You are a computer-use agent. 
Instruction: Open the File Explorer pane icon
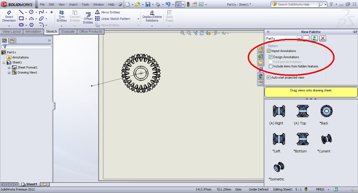[260, 63]
